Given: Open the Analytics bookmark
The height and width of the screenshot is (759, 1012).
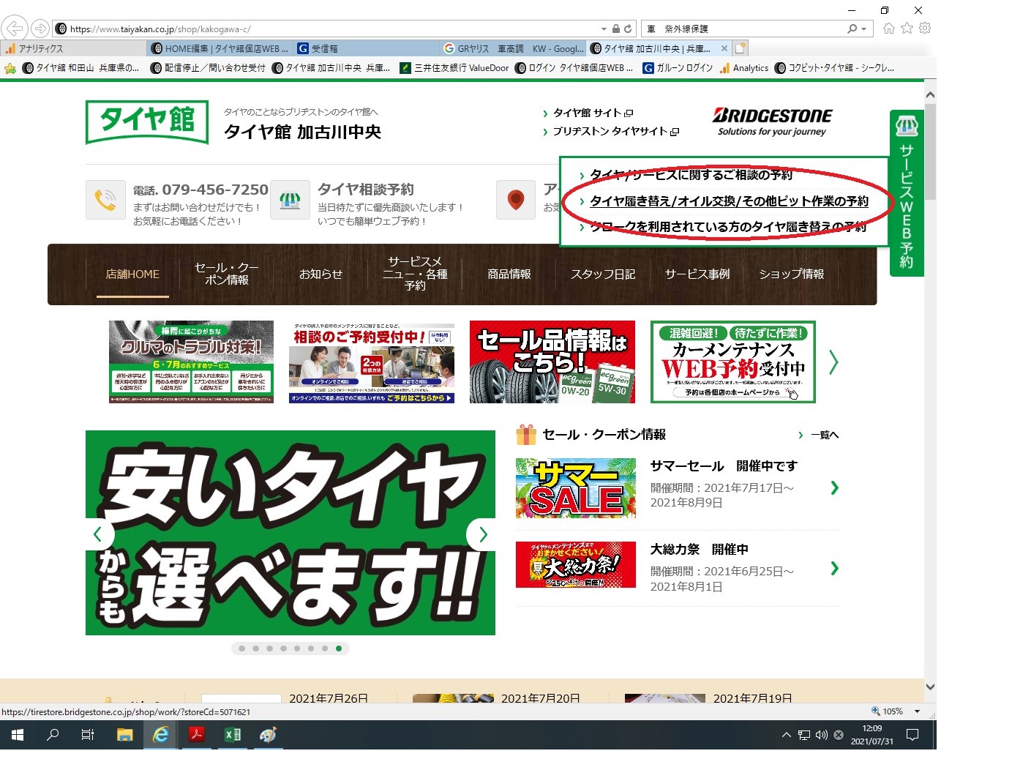Looking at the screenshot, I should pos(744,68).
